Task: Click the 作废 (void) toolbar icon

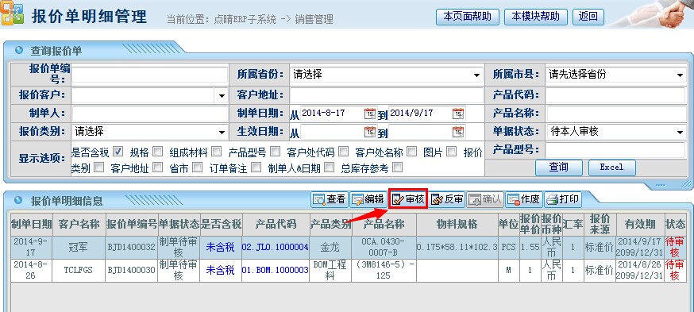Action: pyautogui.click(x=523, y=200)
